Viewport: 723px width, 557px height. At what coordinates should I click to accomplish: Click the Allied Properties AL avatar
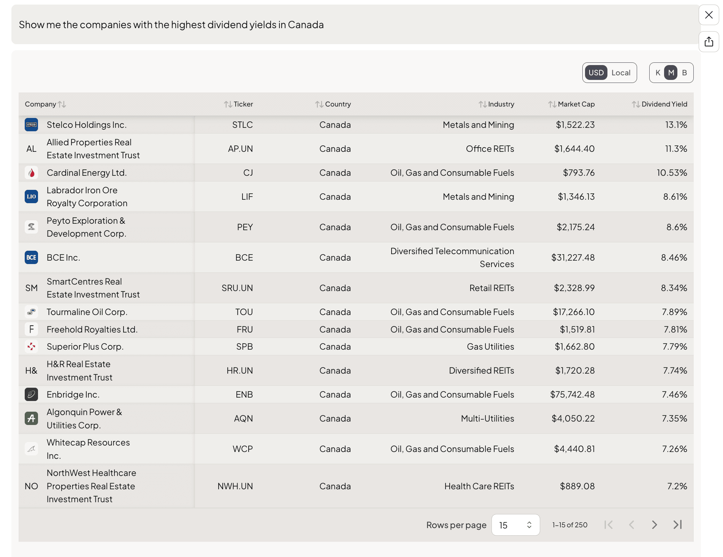31,149
